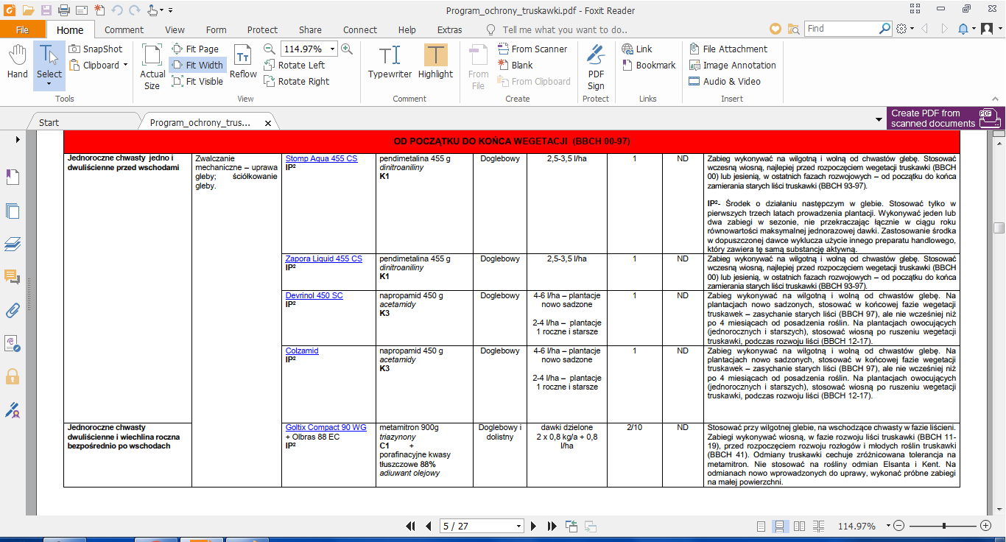Open the attachments panel in sidebar
Screen dimensions: 1006x542
[13, 310]
